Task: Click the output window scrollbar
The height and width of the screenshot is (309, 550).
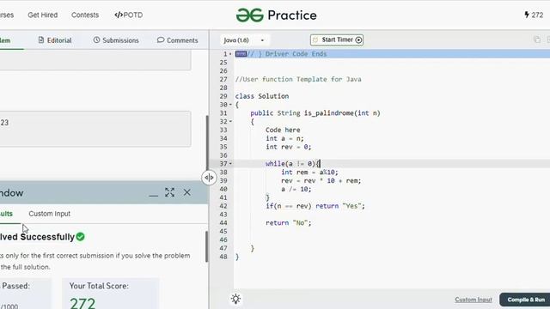Action: point(206,246)
